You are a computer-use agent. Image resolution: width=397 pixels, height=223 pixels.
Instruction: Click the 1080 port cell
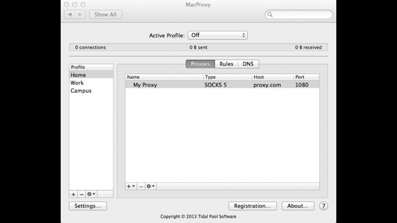pos(302,85)
